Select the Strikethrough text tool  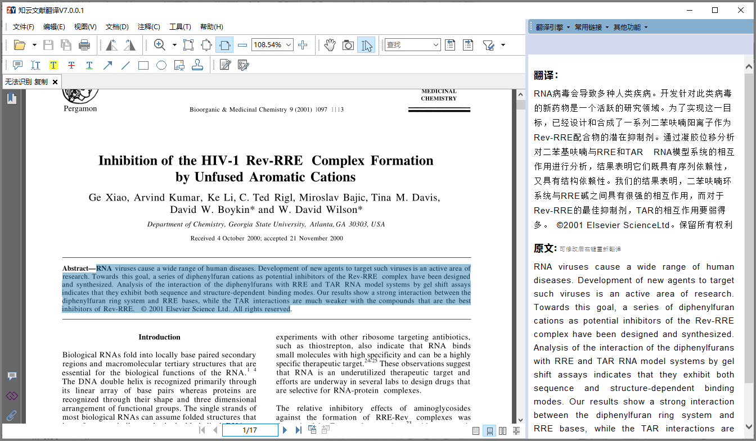[71, 65]
